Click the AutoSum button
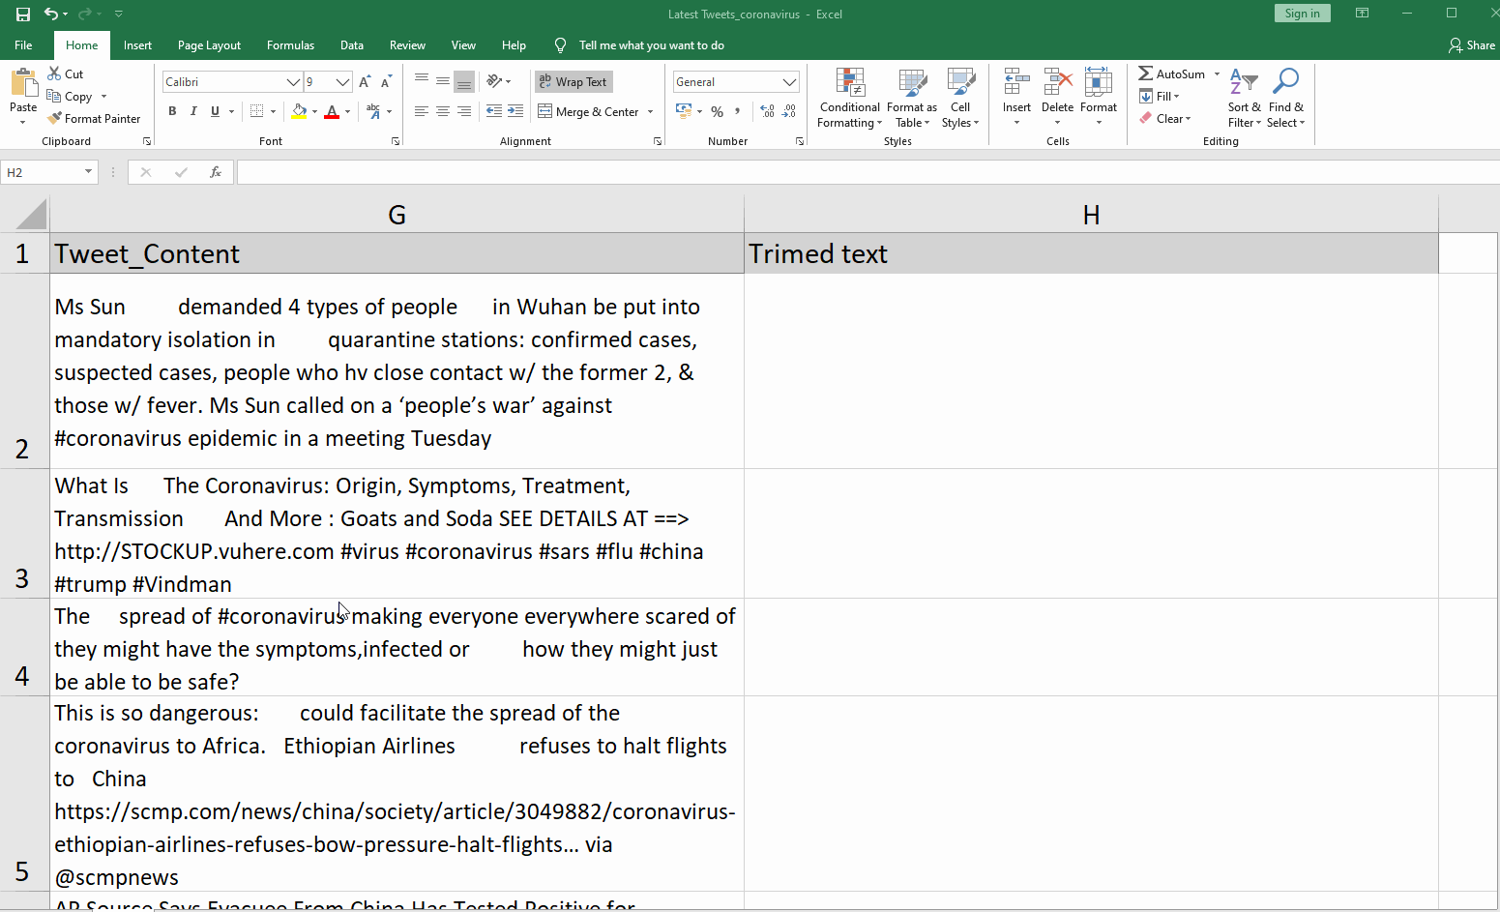Image resolution: width=1500 pixels, height=912 pixels. 1172,74
